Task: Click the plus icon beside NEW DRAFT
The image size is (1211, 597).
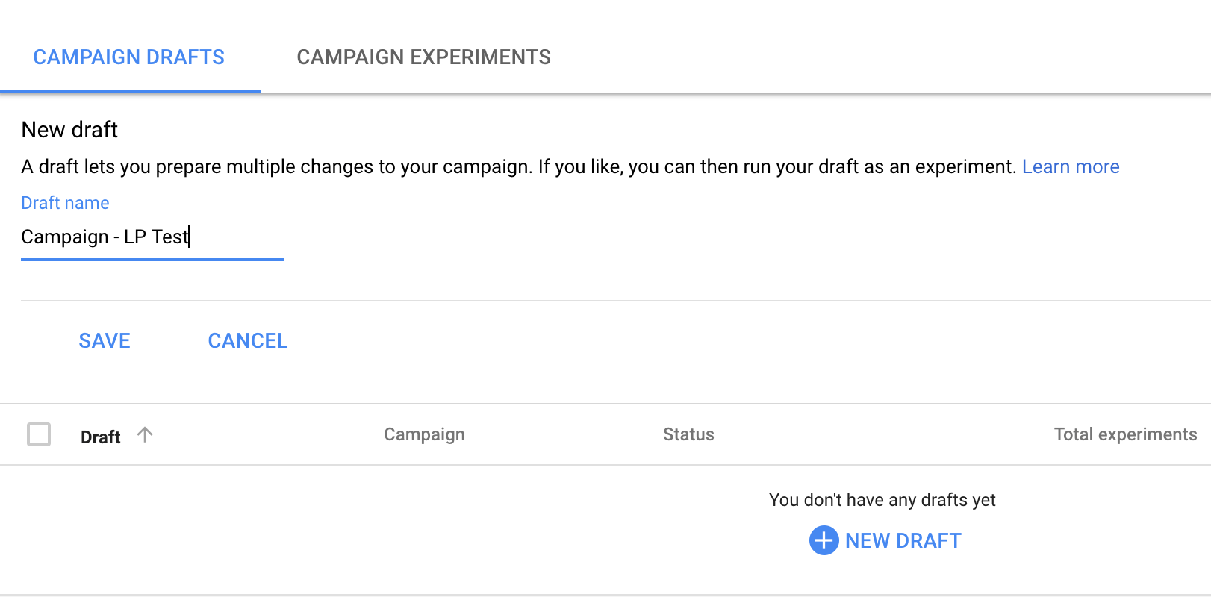Action: pos(823,540)
